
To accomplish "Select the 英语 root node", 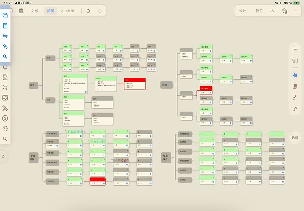I will (x=33, y=85).
